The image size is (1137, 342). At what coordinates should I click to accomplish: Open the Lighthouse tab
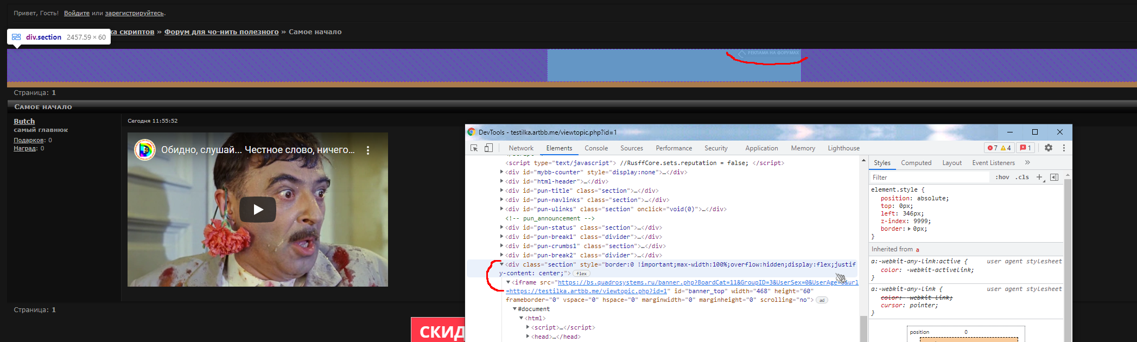pos(843,148)
